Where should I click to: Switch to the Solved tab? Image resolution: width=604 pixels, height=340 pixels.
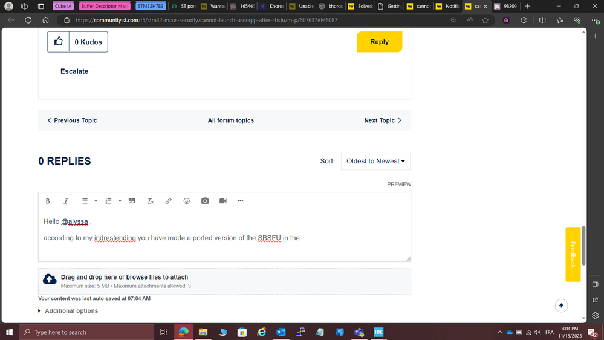[360, 6]
